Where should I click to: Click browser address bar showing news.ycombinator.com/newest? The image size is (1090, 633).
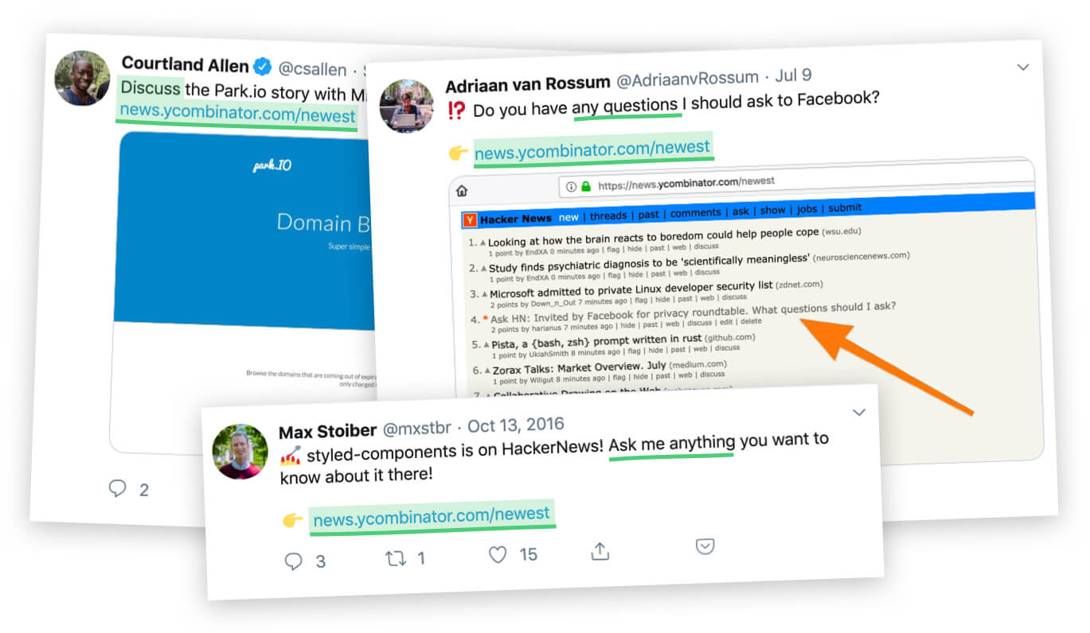(x=796, y=182)
